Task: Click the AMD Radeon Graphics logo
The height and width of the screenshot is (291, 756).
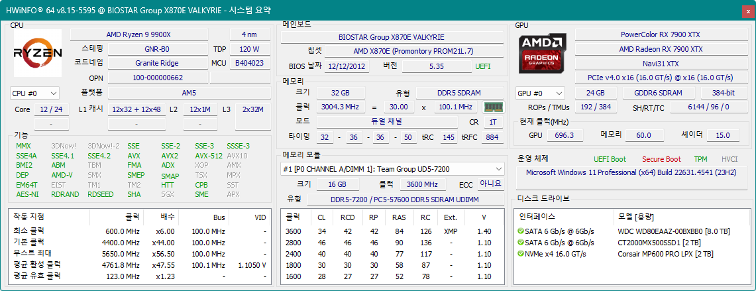Action: click(x=543, y=52)
